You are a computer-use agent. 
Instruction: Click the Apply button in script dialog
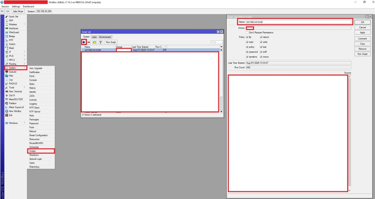tap(362, 33)
